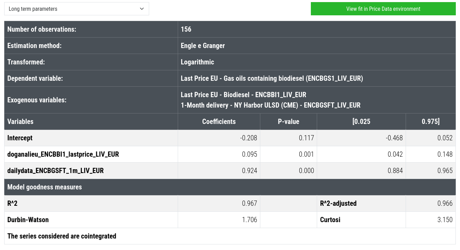Click the Variables column header
The image size is (460, 250).
pyautogui.click(x=20, y=122)
